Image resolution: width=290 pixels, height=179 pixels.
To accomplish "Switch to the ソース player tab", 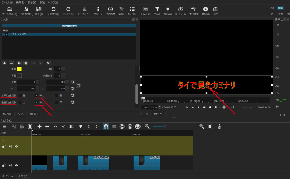I will (145, 114).
